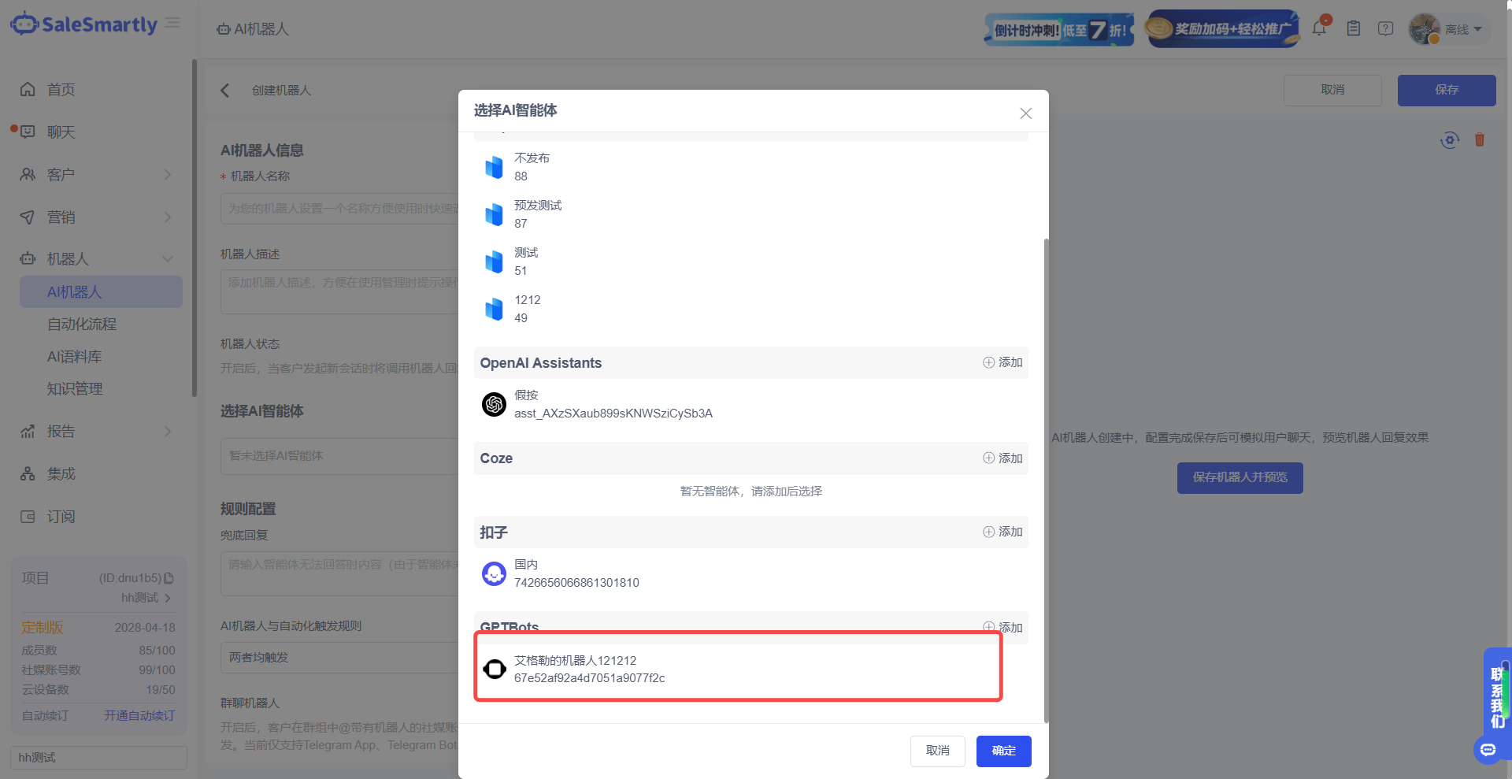
Task: Select the Coze 国内 agent entry
Action: (x=574, y=573)
